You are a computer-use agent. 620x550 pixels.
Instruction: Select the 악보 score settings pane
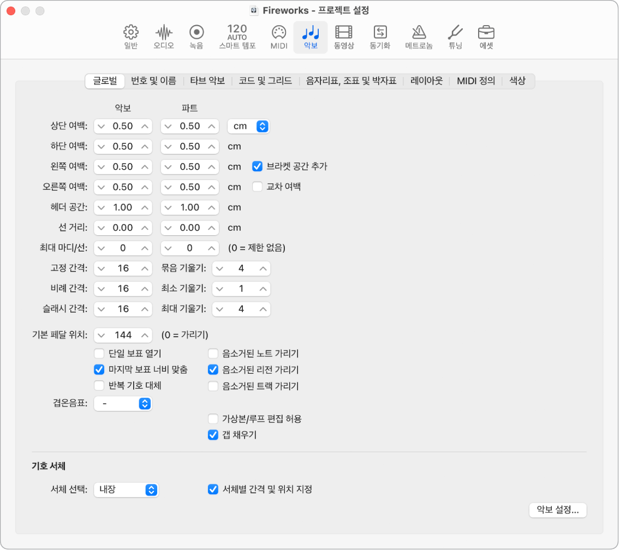click(x=311, y=37)
